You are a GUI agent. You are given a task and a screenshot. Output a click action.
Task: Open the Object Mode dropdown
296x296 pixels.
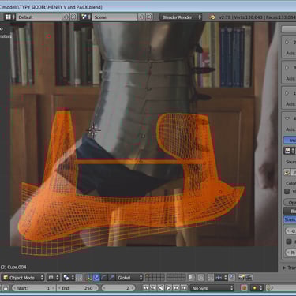(23, 278)
